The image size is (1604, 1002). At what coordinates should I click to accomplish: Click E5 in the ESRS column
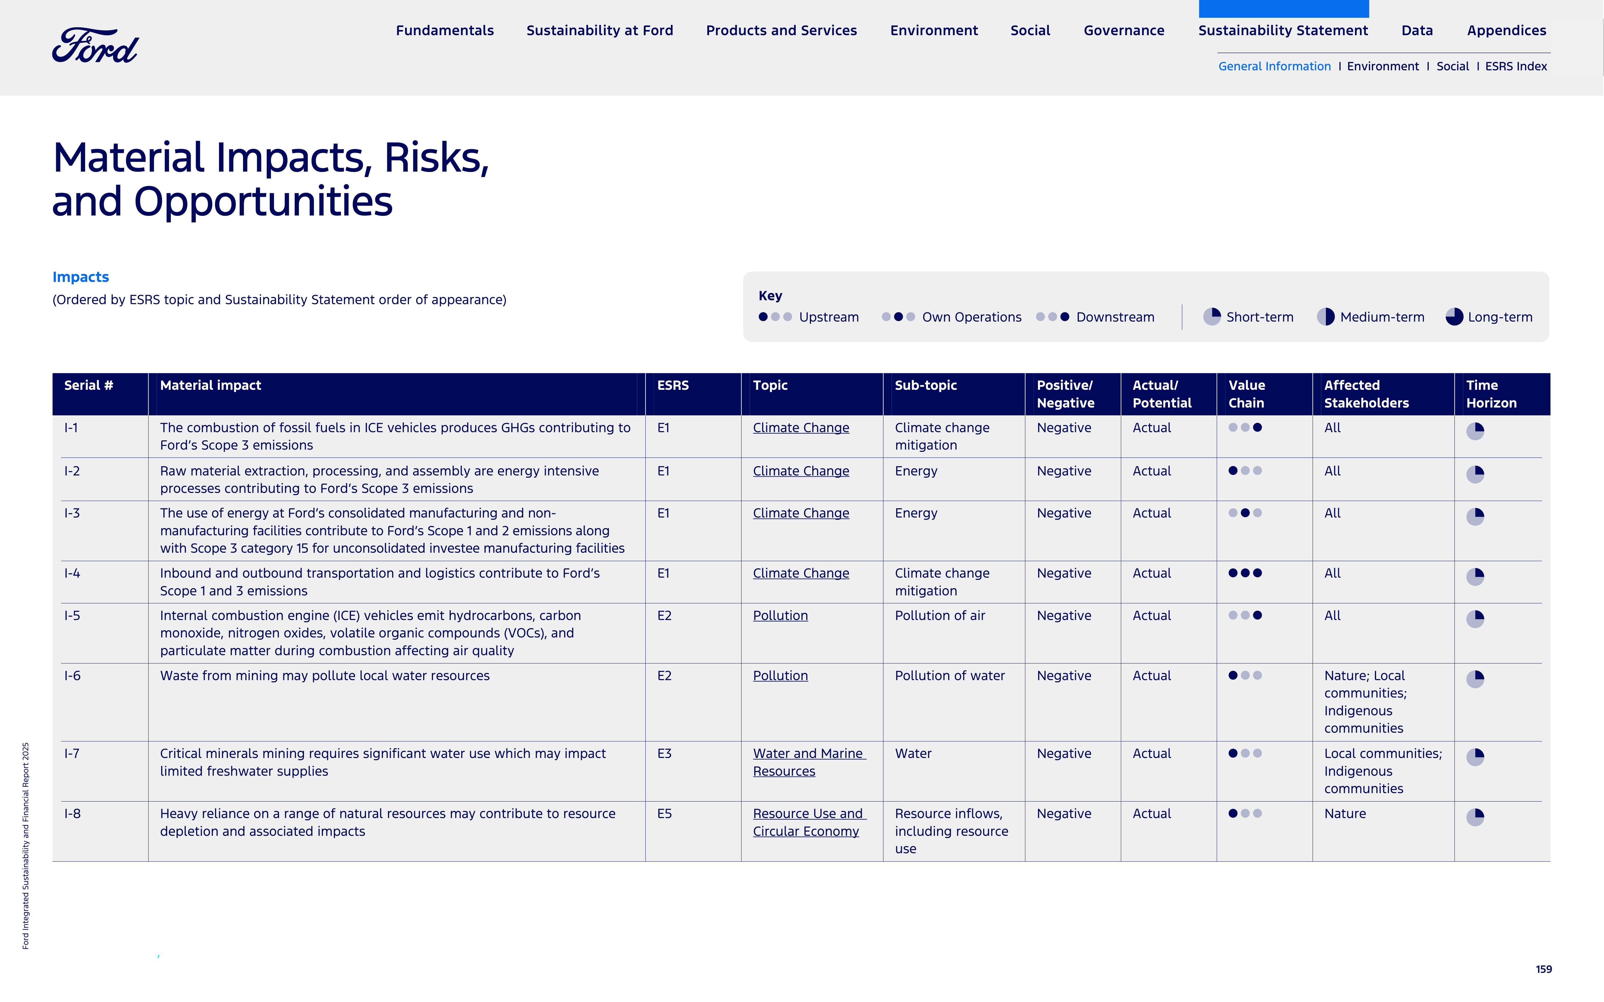coord(664,814)
